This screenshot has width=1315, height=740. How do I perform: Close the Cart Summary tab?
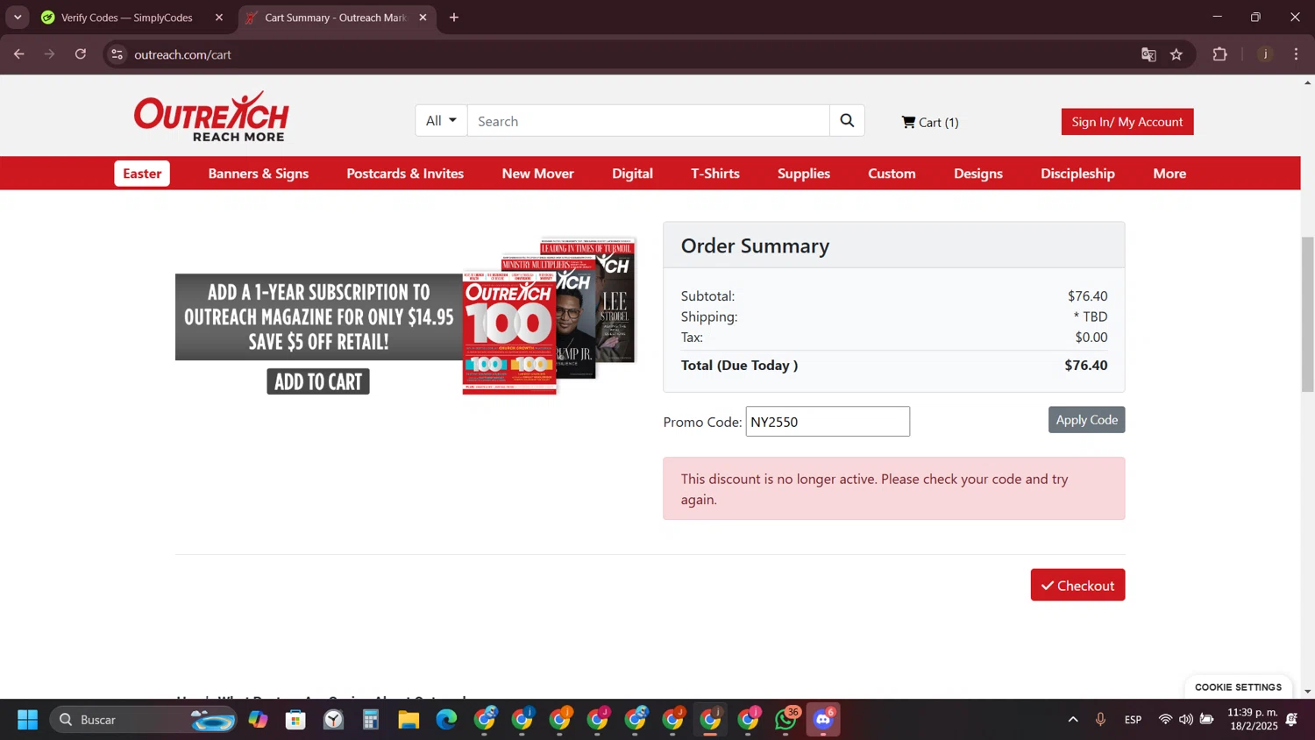[x=423, y=18]
